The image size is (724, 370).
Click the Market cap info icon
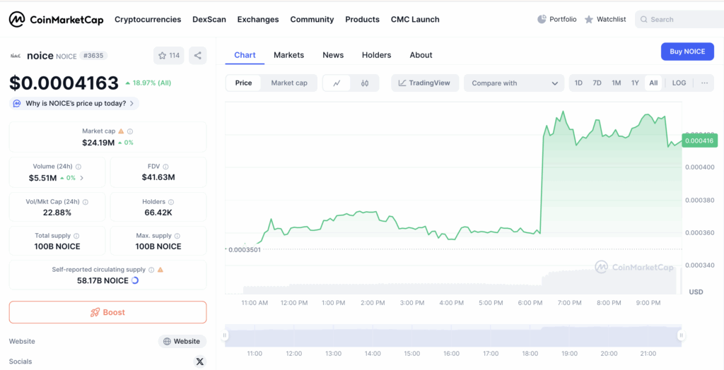tap(130, 131)
